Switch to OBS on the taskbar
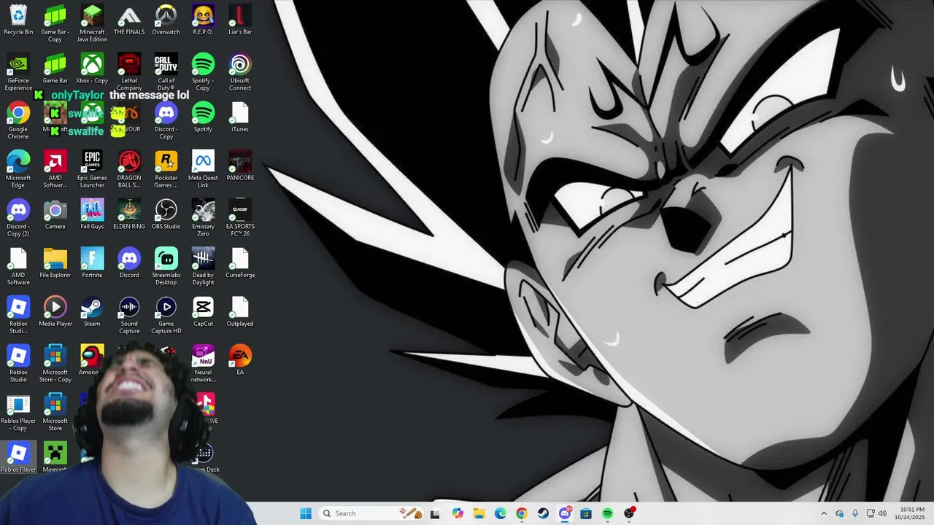 629,513
